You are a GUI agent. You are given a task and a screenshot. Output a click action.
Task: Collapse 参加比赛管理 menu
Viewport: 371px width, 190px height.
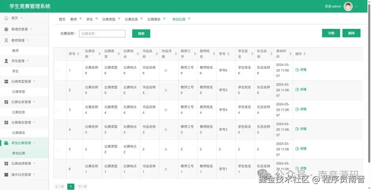34,143
